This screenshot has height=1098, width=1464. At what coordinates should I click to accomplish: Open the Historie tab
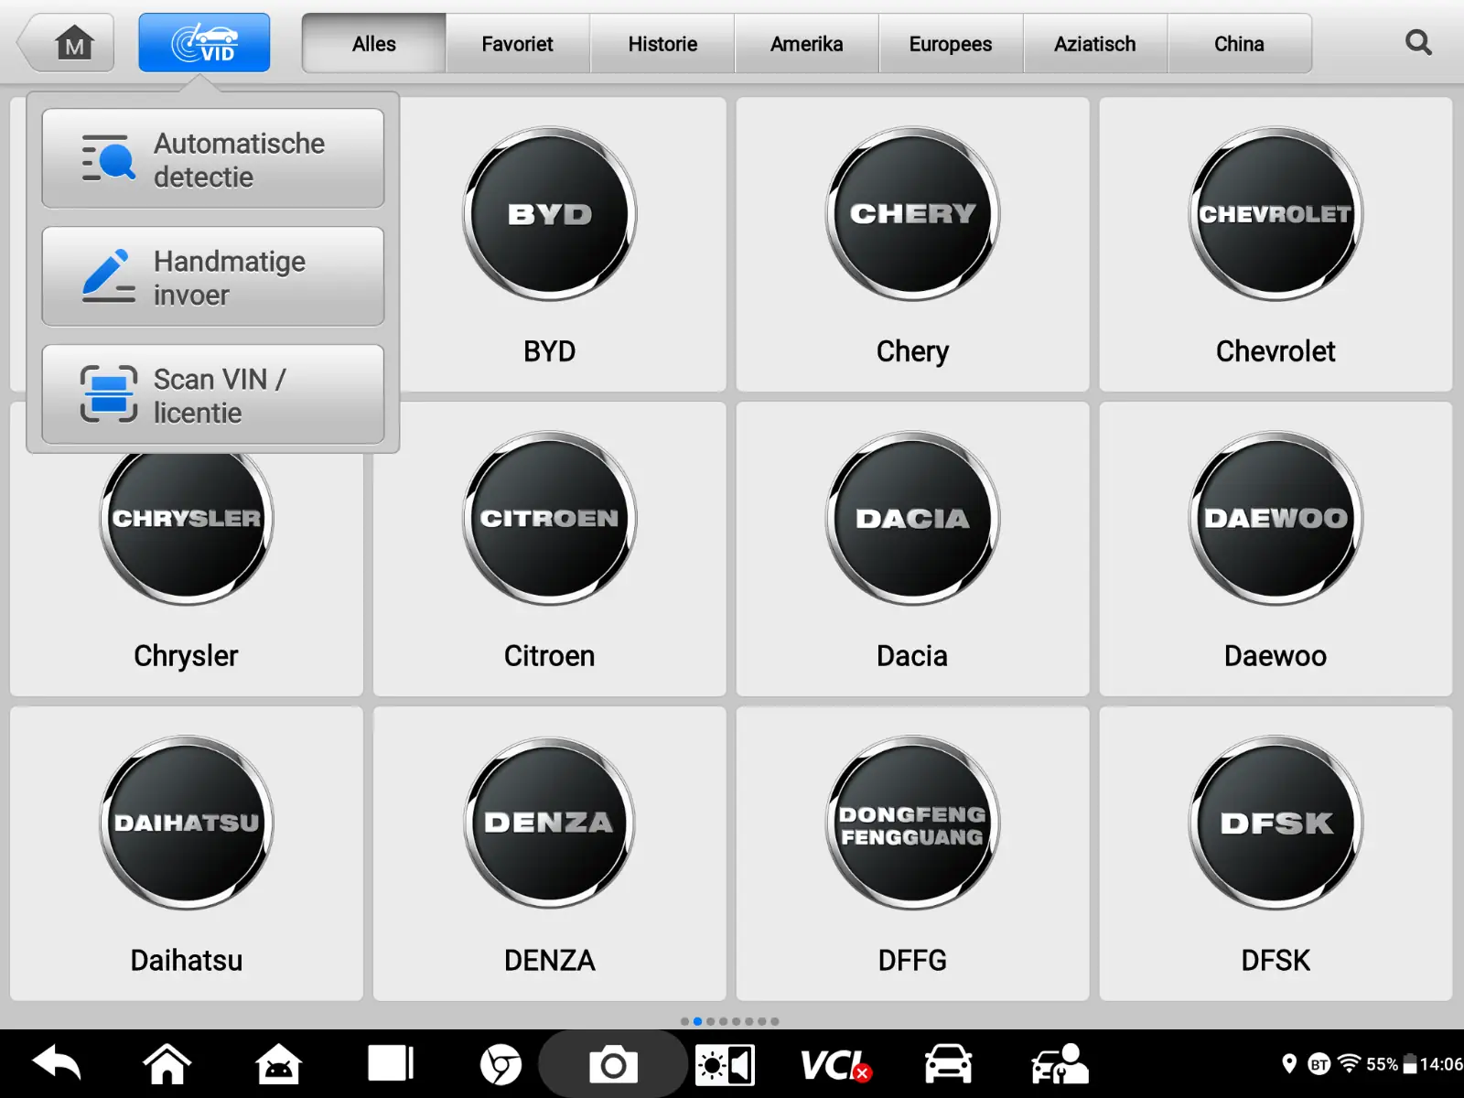pyautogui.click(x=662, y=44)
